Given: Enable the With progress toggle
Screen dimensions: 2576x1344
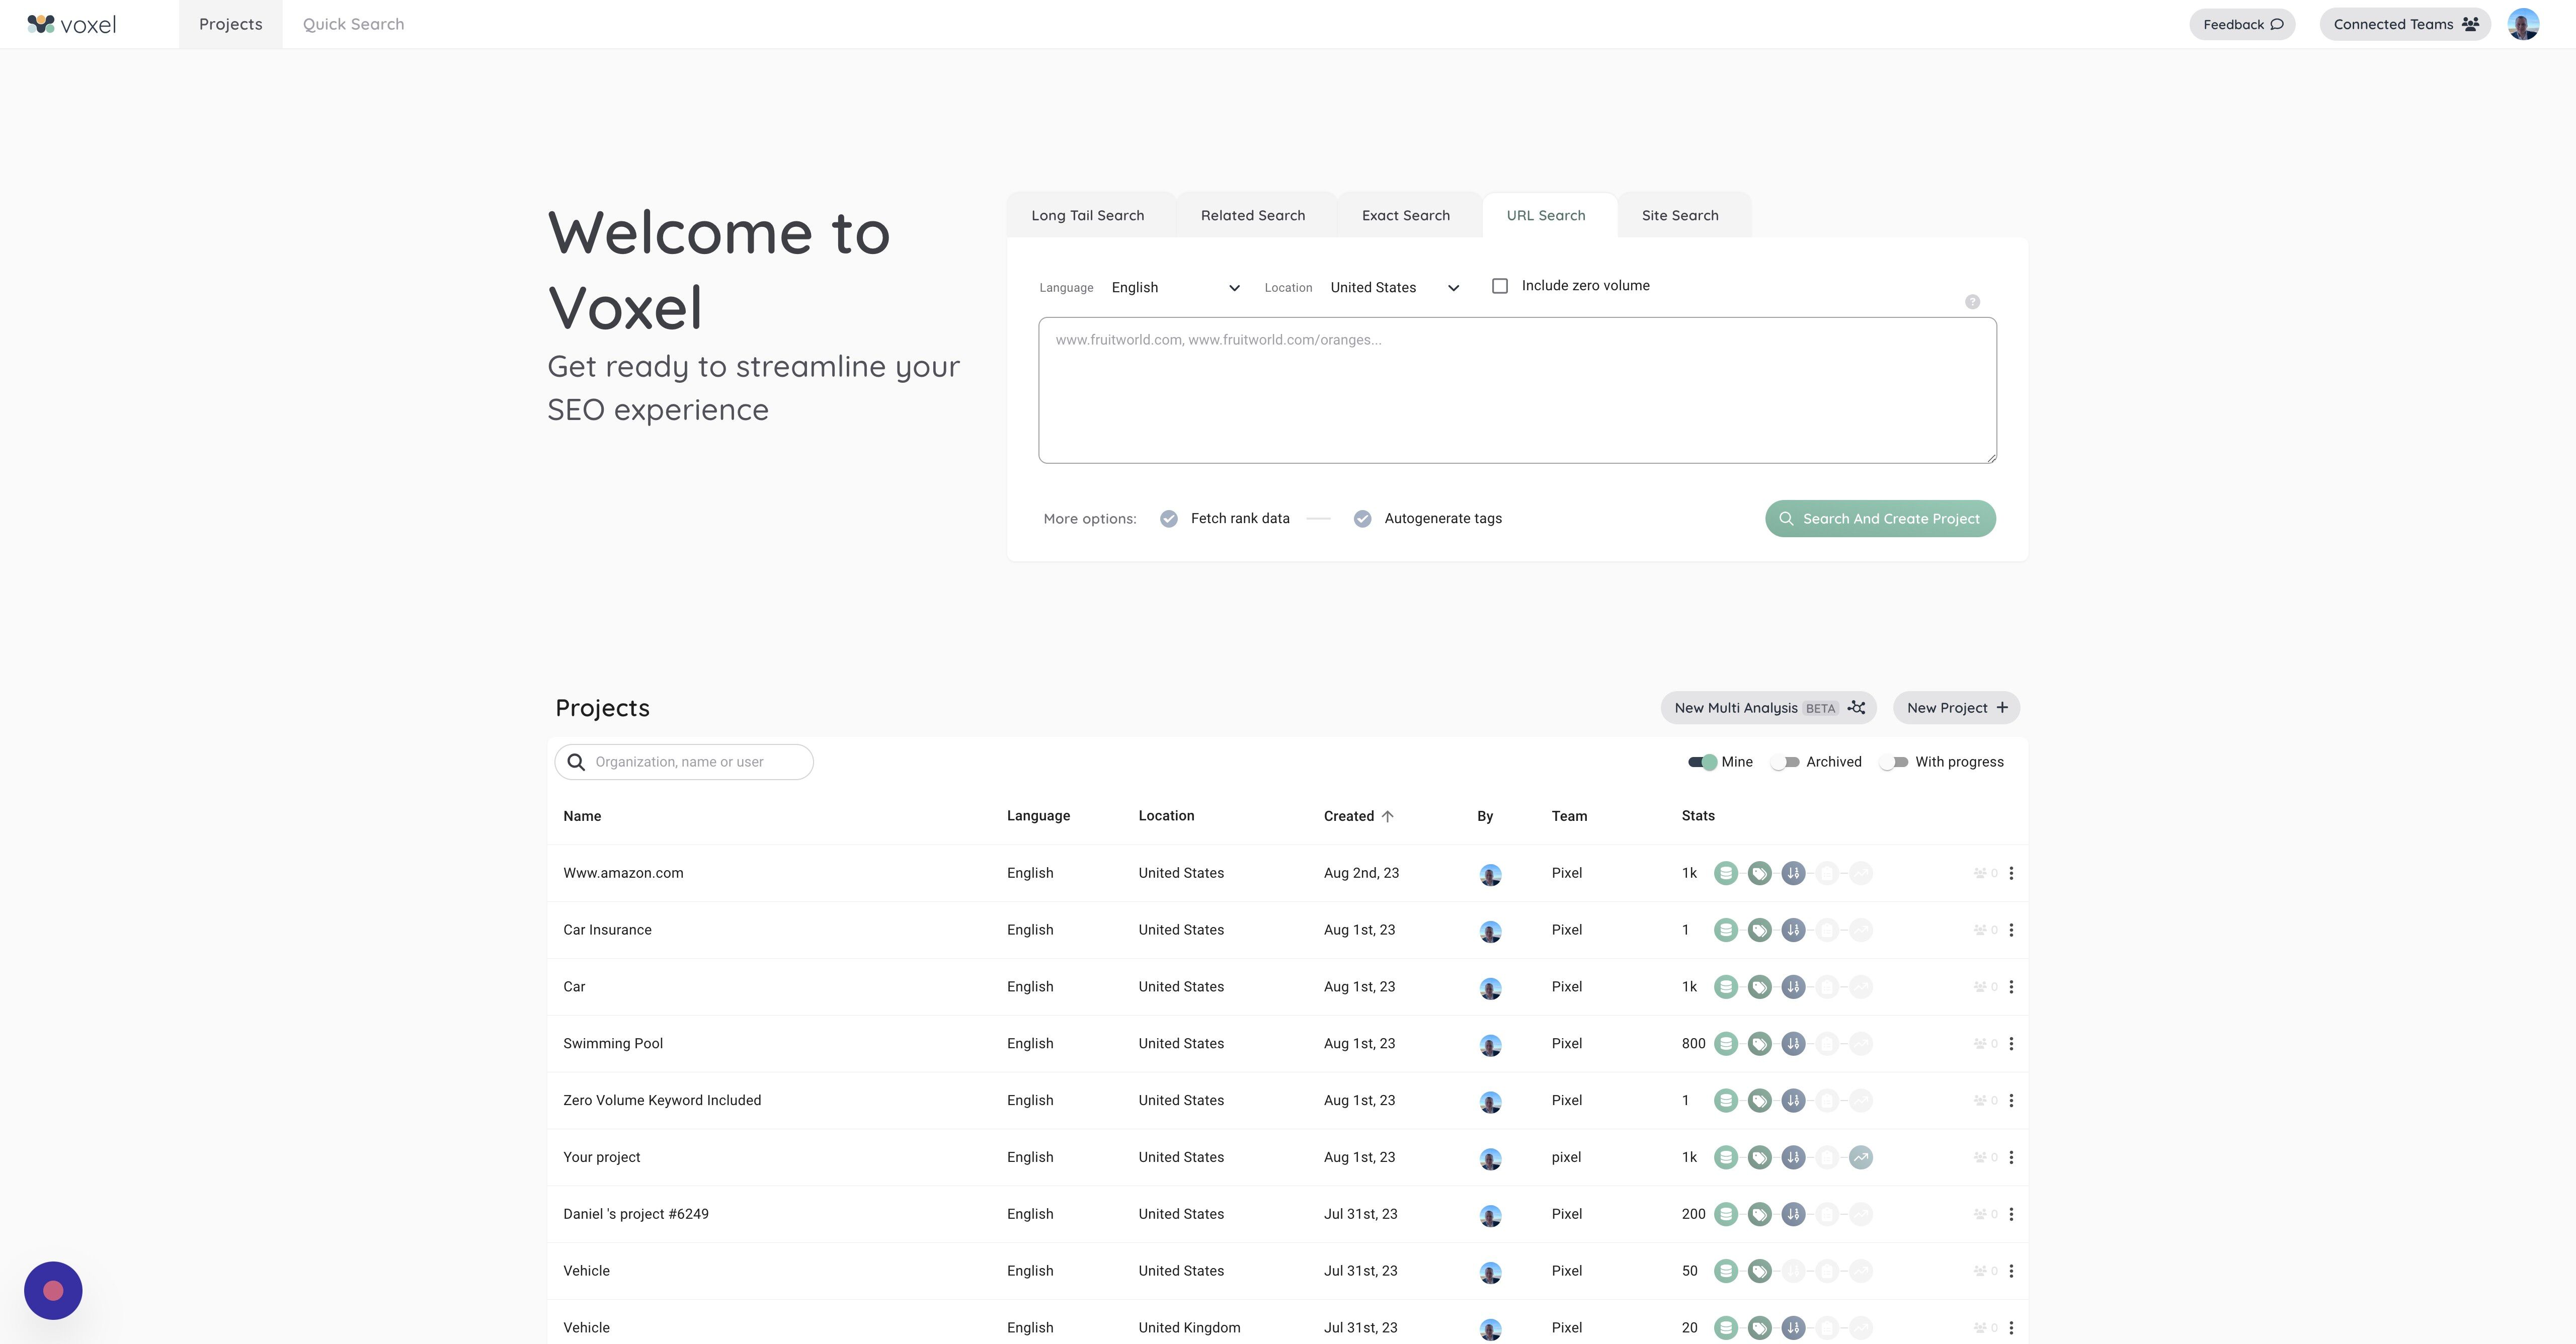Looking at the screenshot, I should point(1894,762).
